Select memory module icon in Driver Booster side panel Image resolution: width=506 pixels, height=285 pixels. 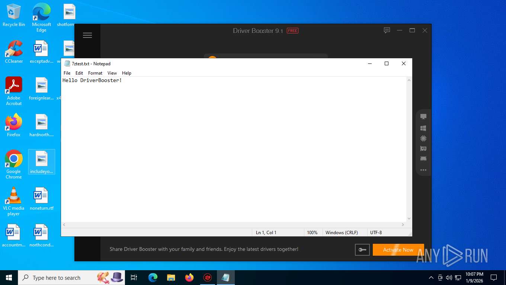click(423, 159)
